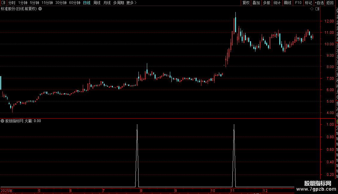338x194 pixels.
Task: Open the 画线 drawing tools
Action: (287, 3)
